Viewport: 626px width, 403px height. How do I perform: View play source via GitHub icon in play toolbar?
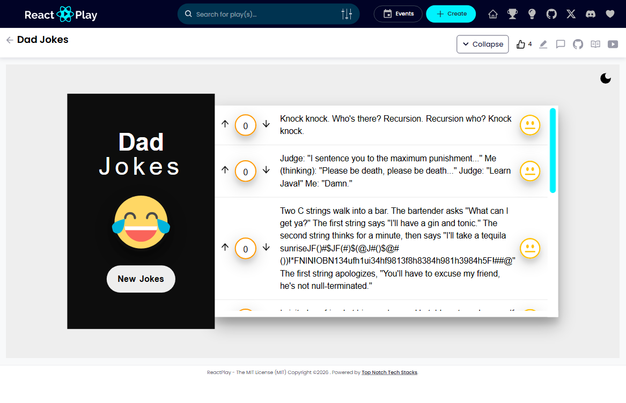click(x=578, y=44)
